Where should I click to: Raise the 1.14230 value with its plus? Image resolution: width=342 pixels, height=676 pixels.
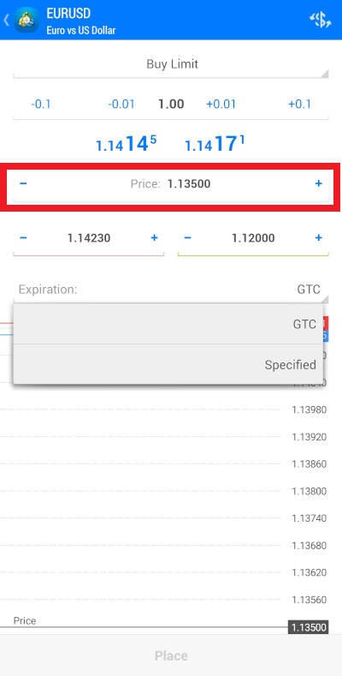pos(154,238)
